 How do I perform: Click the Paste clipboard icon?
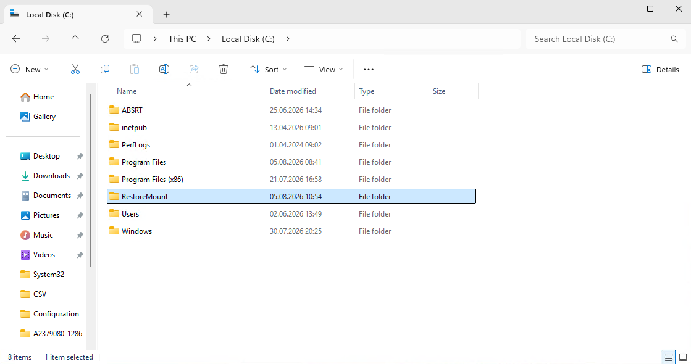[135, 69]
